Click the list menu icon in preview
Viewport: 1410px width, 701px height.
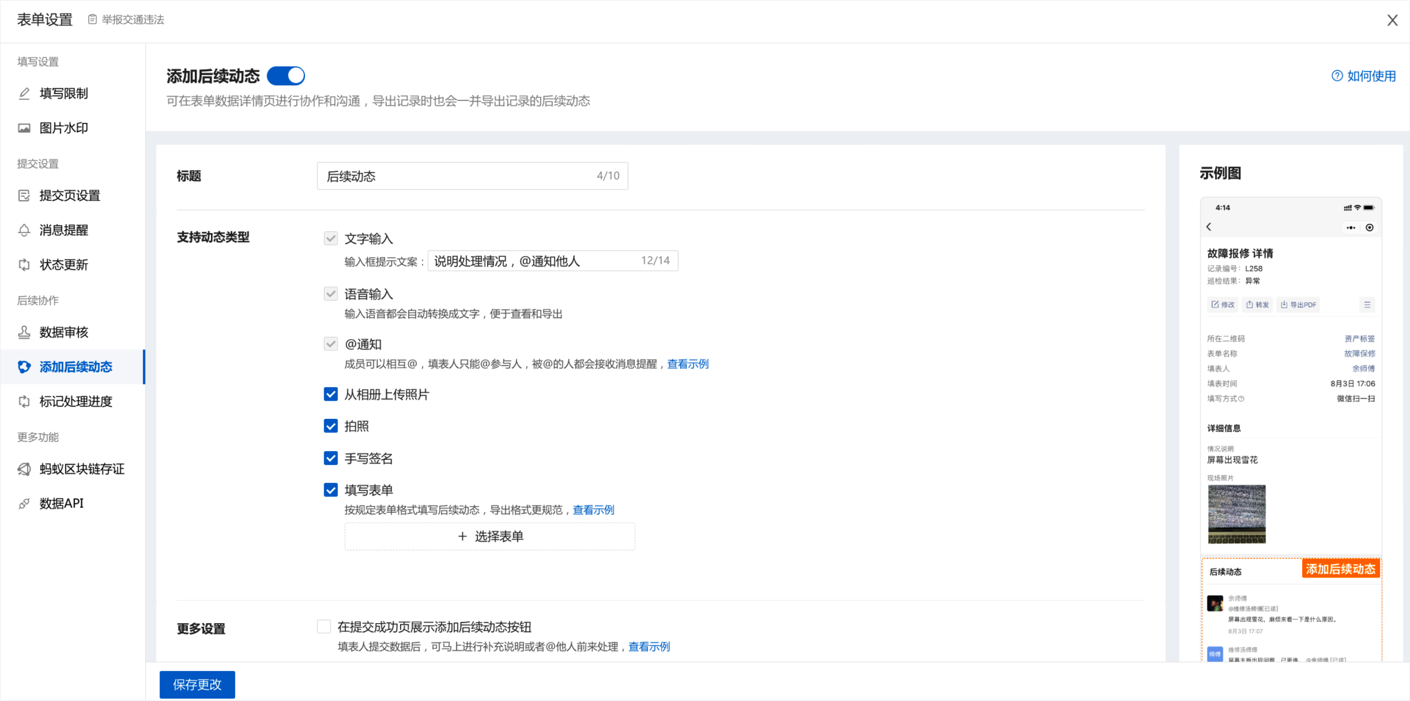tap(1367, 305)
